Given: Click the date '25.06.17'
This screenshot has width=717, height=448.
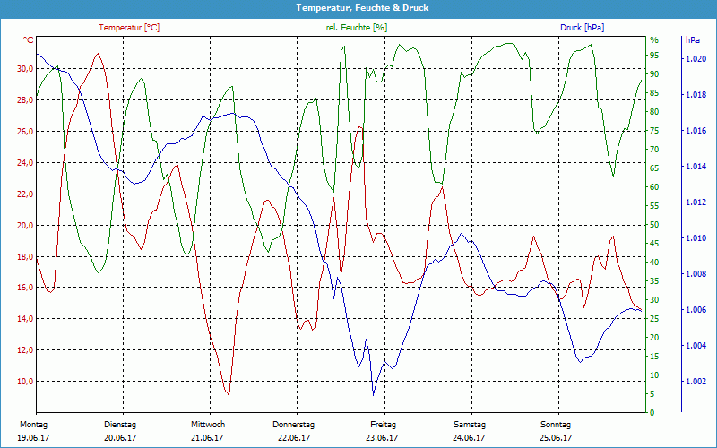Looking at the screenshot, I should (x=556, y=438).
